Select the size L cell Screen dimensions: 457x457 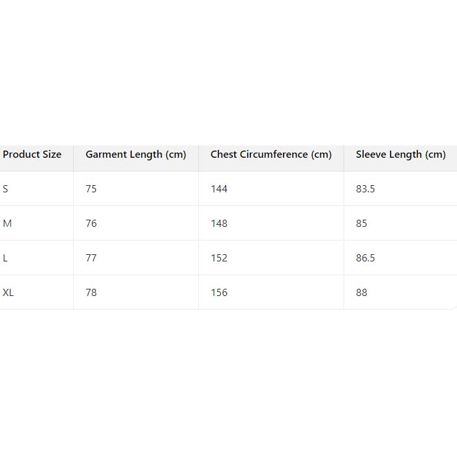click(5, 258)
